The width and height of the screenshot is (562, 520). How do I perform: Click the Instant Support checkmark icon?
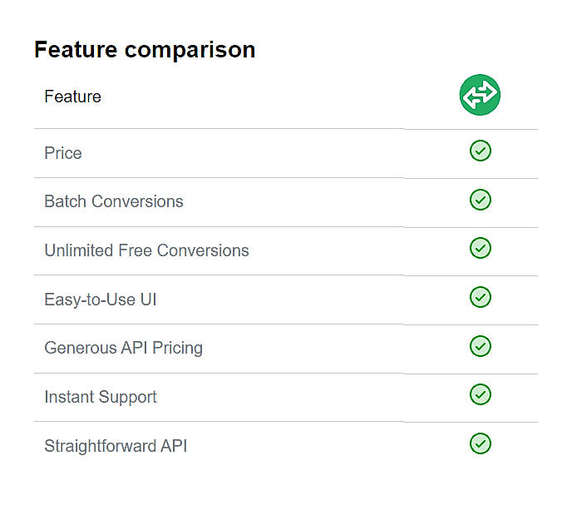(481, 394)
